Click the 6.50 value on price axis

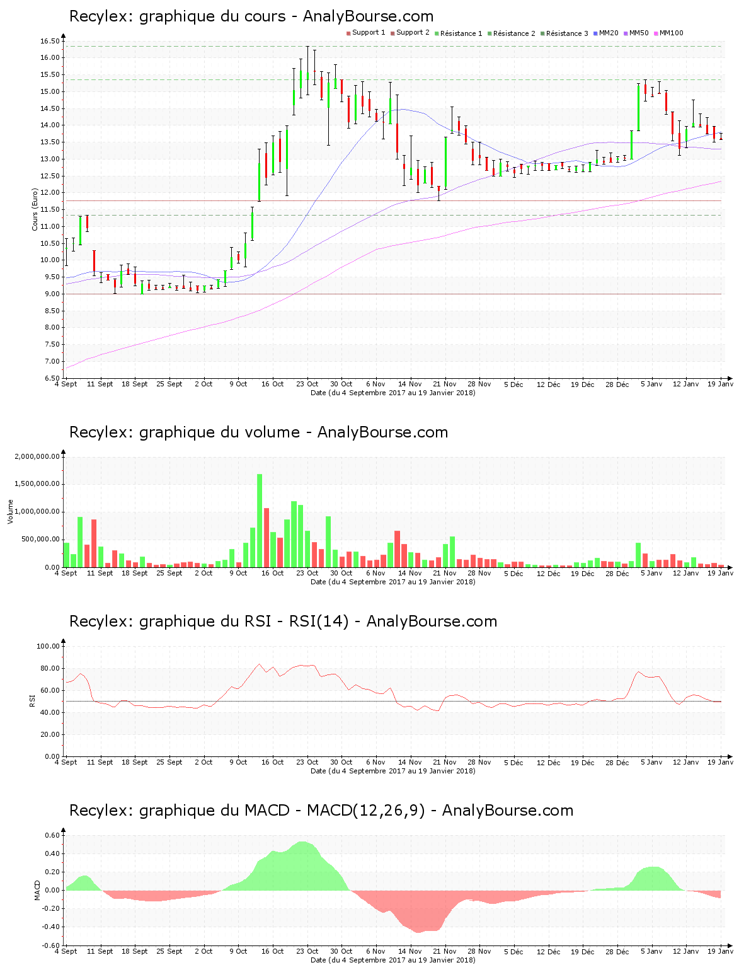[x=52, y=378]
